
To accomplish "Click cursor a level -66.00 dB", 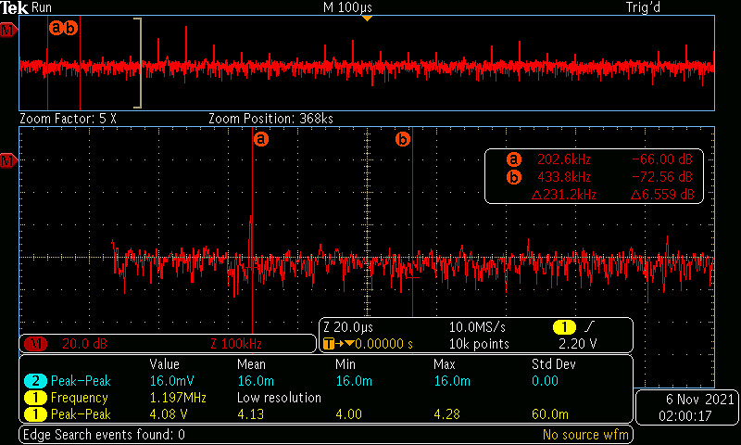I will pos(662,159).
